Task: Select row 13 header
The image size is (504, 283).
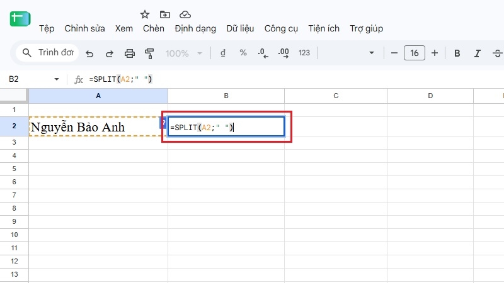Action: (14, 274)
